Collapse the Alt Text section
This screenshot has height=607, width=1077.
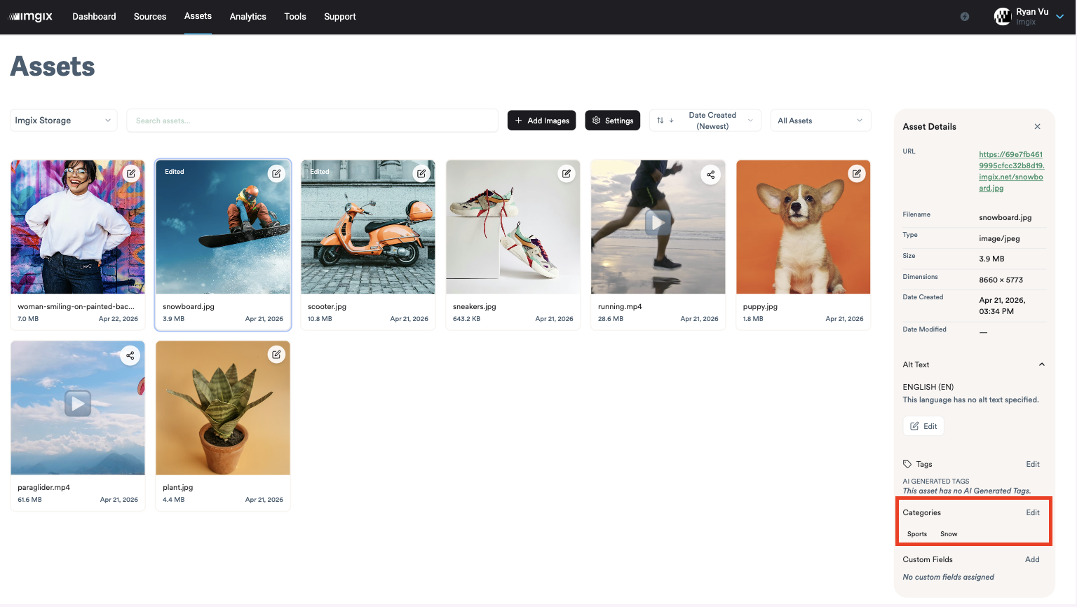[1041, 364]
